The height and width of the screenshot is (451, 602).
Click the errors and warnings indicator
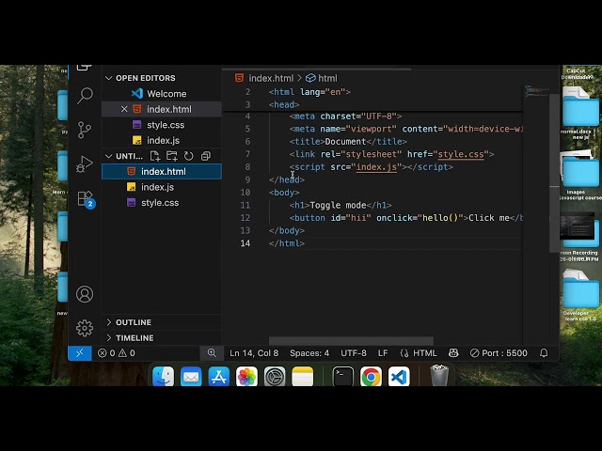[x=117, y=353]
